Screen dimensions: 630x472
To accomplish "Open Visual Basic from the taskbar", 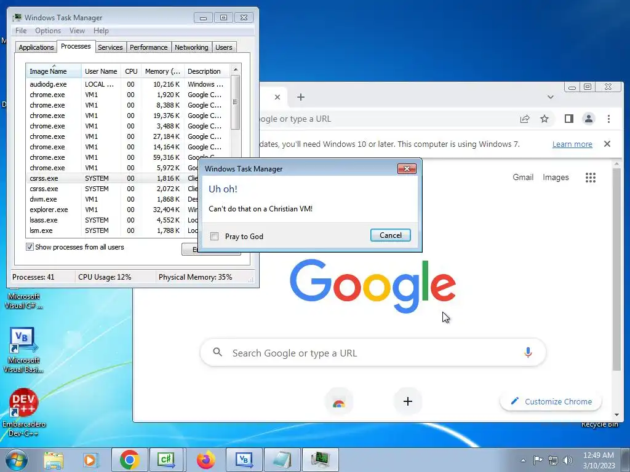I will point(244,460).
